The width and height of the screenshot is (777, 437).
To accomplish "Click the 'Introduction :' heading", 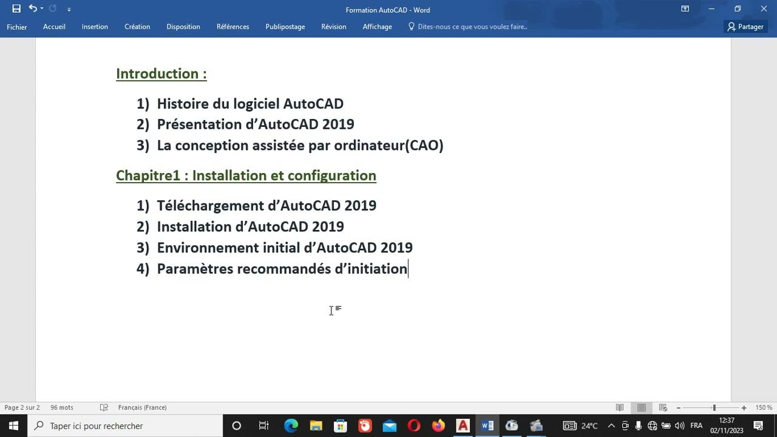I will coord(161,73).
